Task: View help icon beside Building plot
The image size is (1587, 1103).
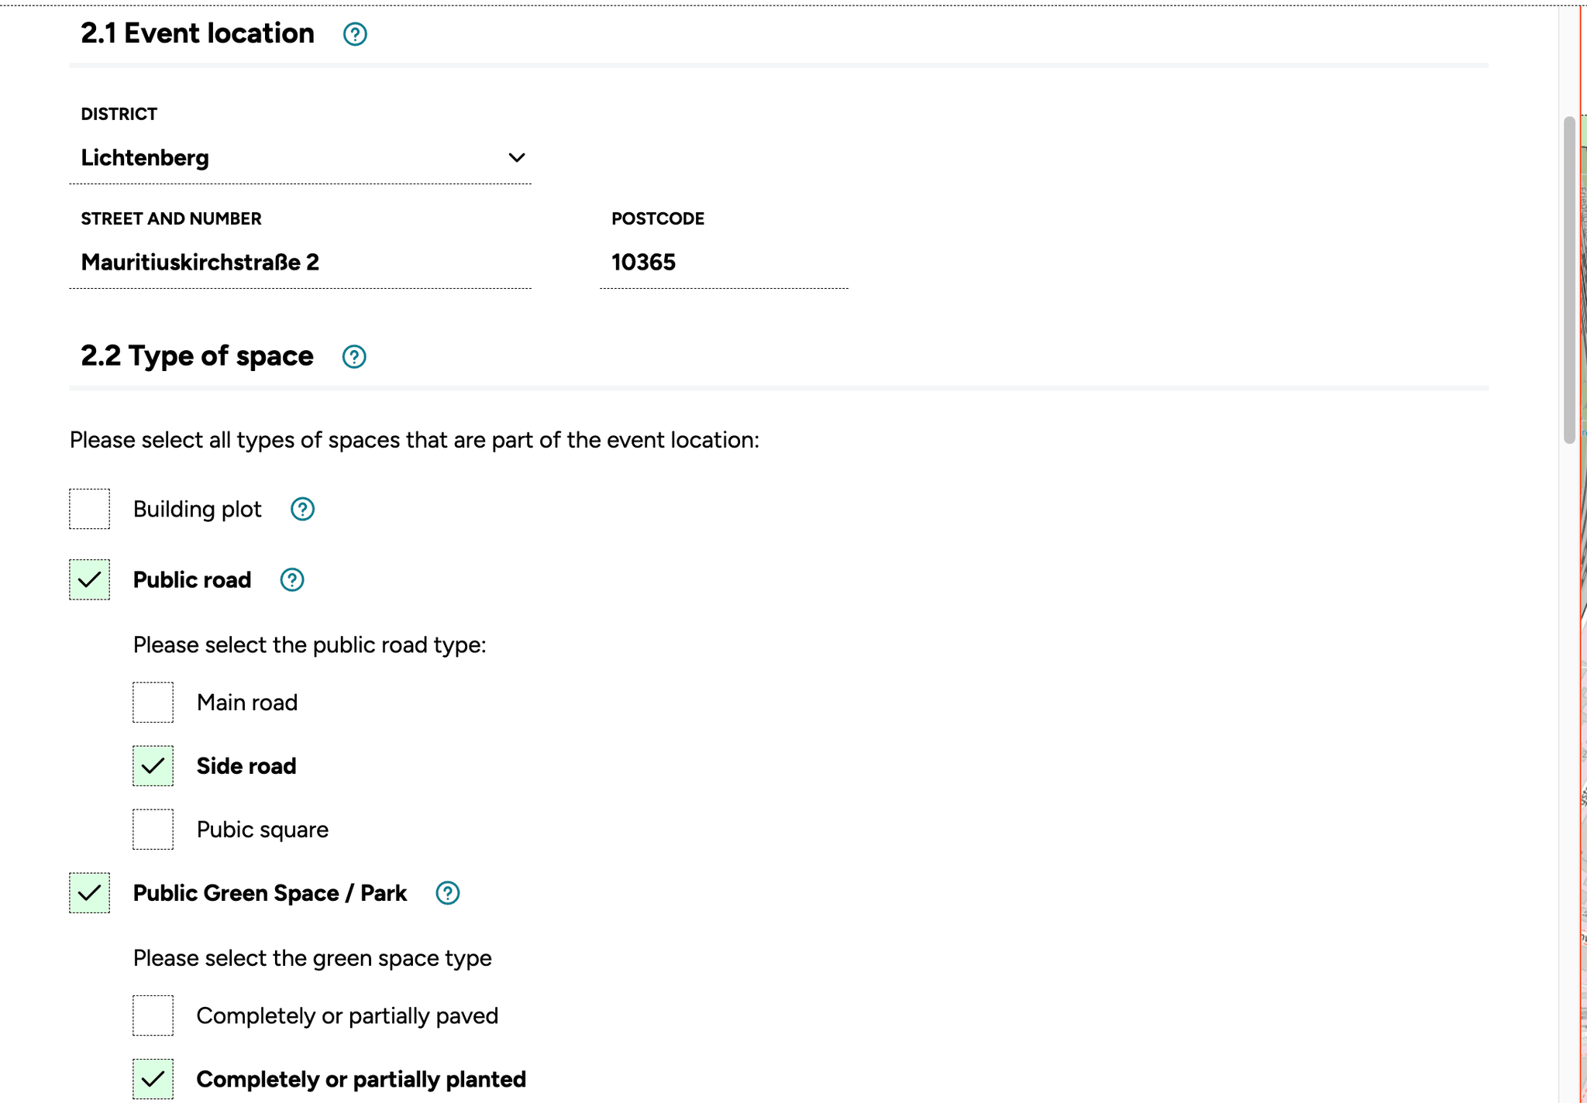Action: pyautogui.click(x=302, y=509)
